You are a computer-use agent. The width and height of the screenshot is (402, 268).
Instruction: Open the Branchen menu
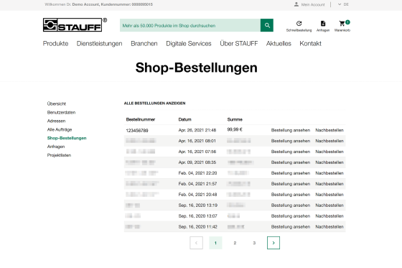pos(144,44)
